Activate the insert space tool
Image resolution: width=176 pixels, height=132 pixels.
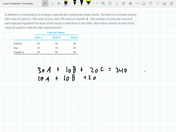[x=59, y=3]
